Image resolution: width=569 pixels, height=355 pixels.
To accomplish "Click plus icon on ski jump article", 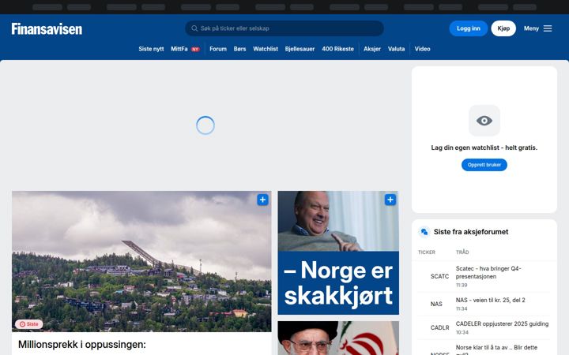I will [x=262, y=200].
